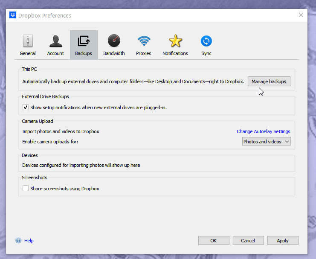Viewport: 316px width, 259px height.
Task: Enable Share screenshots using Dropbox
Action: [x=26, y=188]
